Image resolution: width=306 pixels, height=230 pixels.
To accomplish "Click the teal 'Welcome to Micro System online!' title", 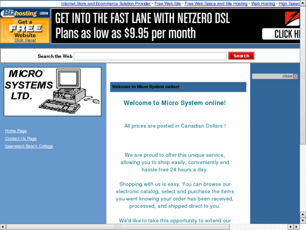I will click(x=175, y=103).
